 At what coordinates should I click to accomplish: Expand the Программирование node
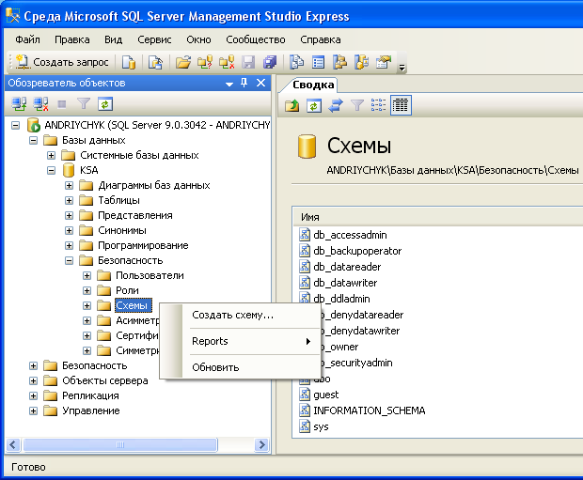pos(69,245)
